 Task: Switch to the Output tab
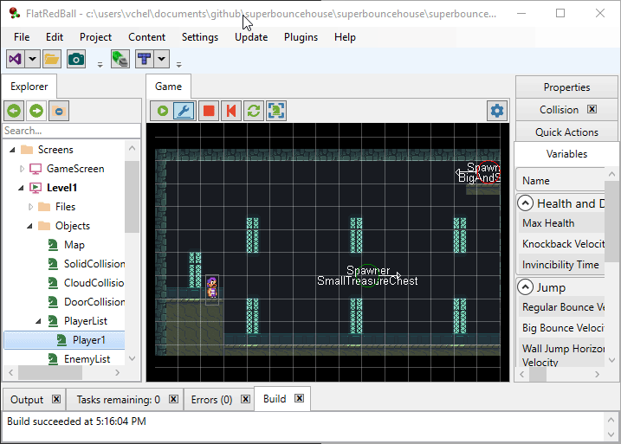[27, 400]
